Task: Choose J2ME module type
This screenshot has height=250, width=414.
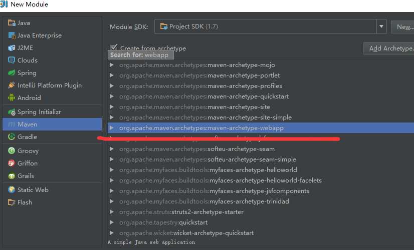Action: point(52,48)
